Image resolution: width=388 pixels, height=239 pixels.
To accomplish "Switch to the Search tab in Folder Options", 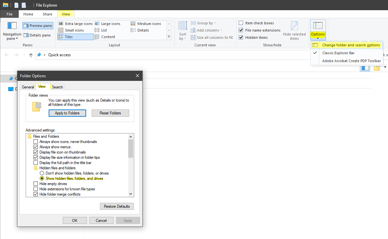I will click(x=57, y=87).
